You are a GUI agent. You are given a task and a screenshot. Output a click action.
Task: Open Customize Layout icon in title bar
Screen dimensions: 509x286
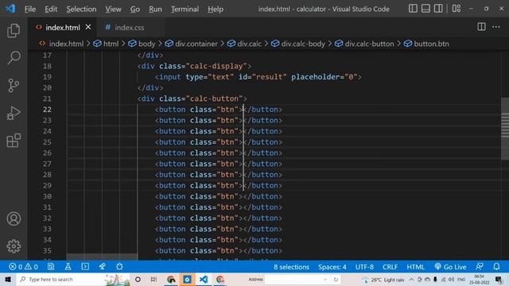457,9
